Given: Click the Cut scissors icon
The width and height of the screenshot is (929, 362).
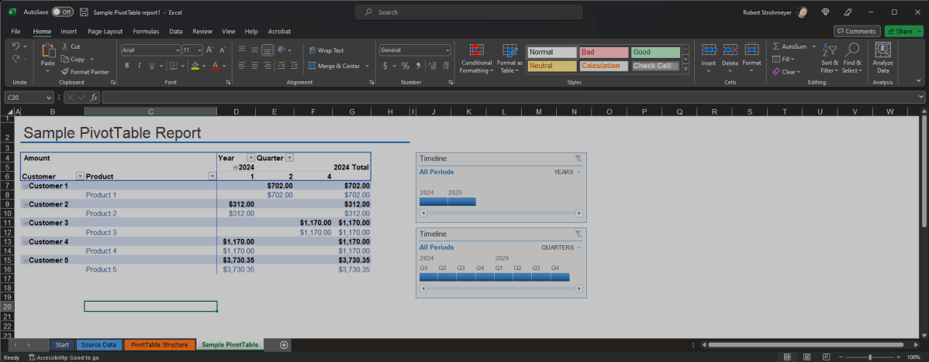Looking at the screenshot, I should pos(65,46).
